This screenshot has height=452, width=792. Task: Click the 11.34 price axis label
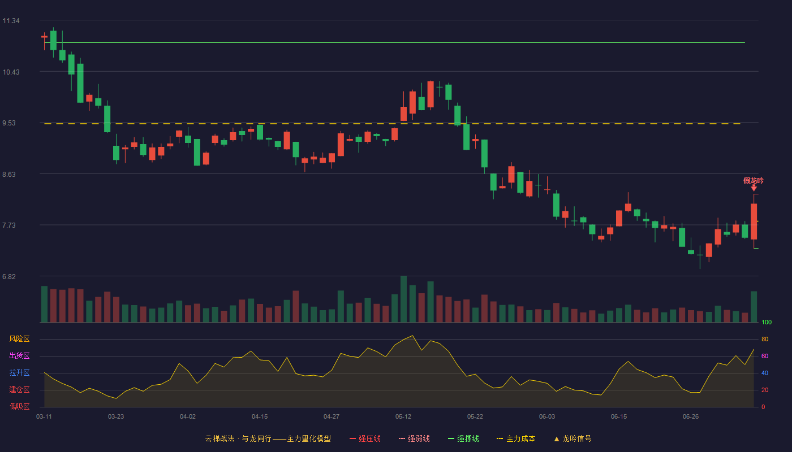click(11, 21)
